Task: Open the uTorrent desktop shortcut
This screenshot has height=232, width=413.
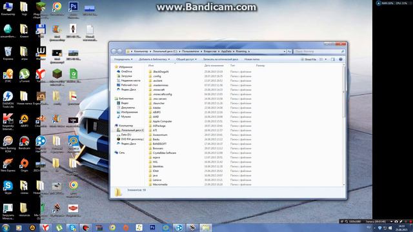Action: 25,75
